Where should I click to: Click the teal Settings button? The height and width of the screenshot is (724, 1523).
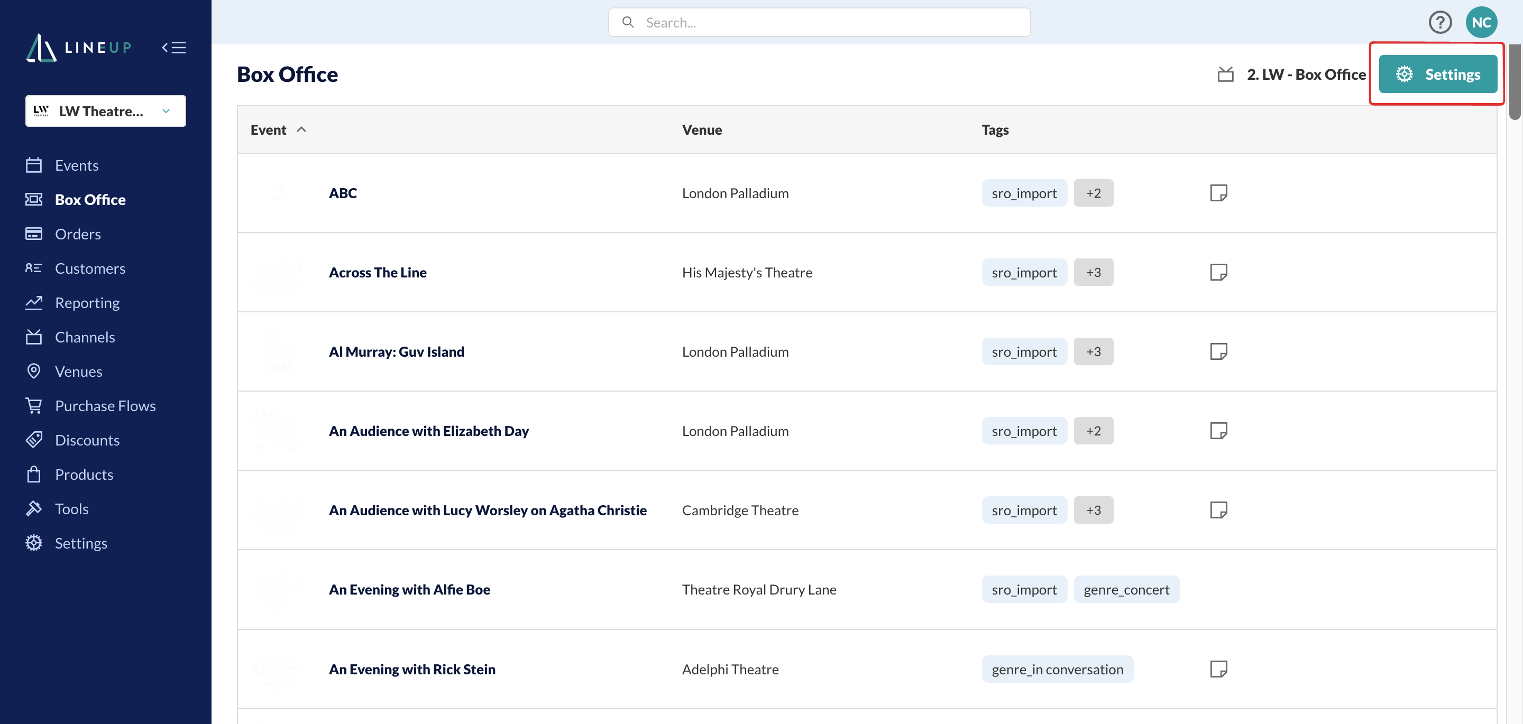click(1437, 74)
